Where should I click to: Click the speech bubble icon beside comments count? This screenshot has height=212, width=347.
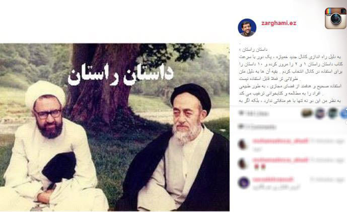click(241, 127)
